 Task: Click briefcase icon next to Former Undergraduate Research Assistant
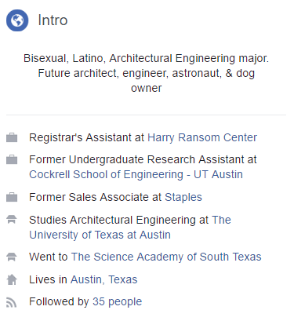click(x=12, y=159)
